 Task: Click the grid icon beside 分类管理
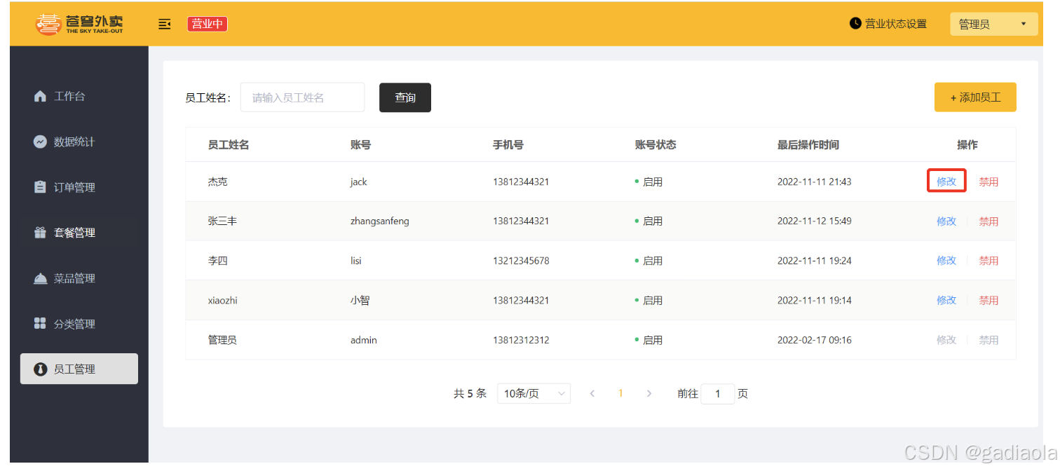pyautogui.click(x=40, y=324)
